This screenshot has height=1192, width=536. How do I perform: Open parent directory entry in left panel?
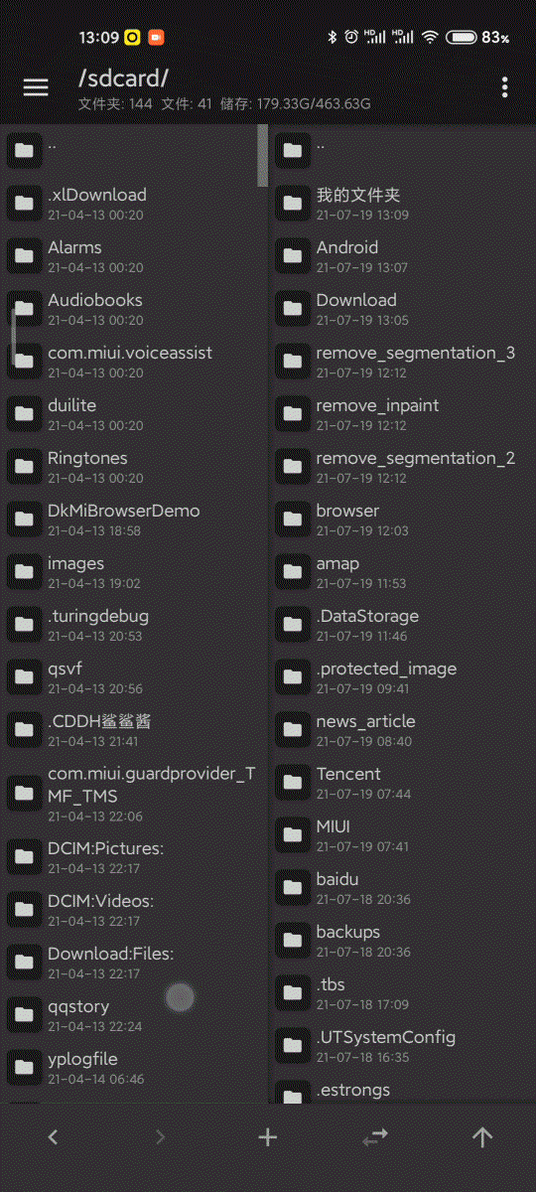tap(131, 150)
